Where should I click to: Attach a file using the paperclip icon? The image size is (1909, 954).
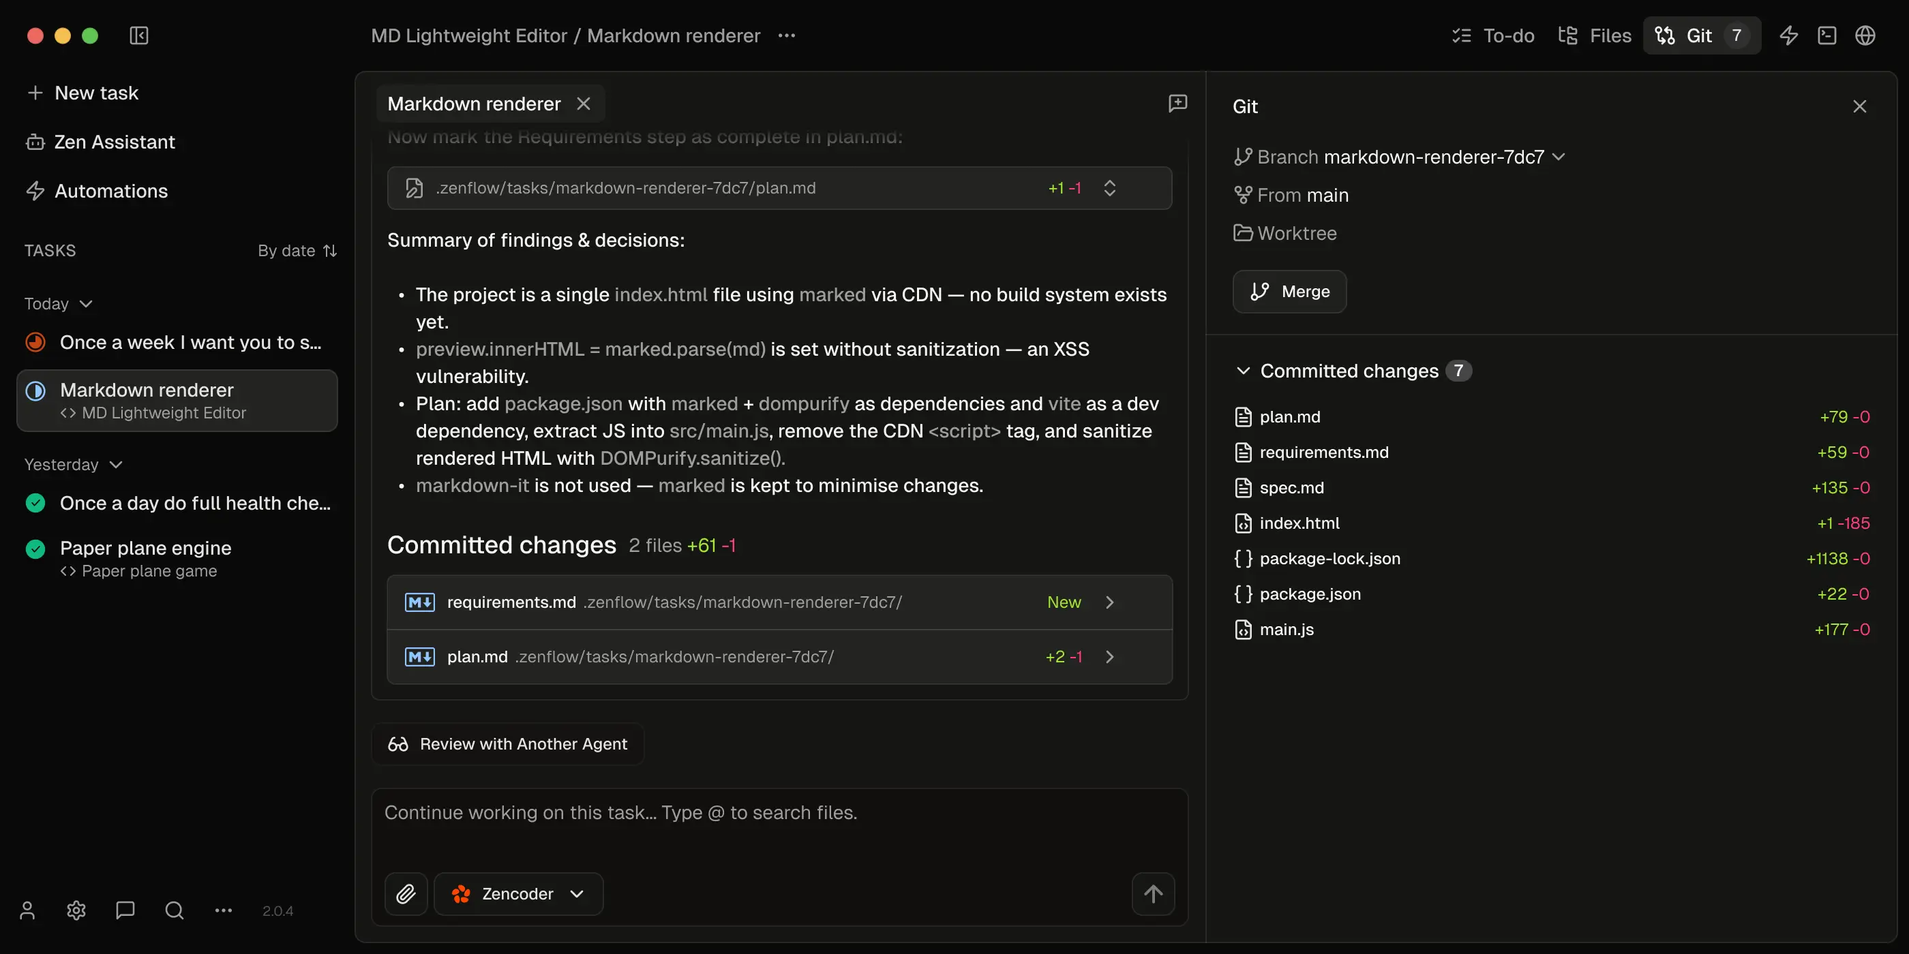click(x=406, y=893)
